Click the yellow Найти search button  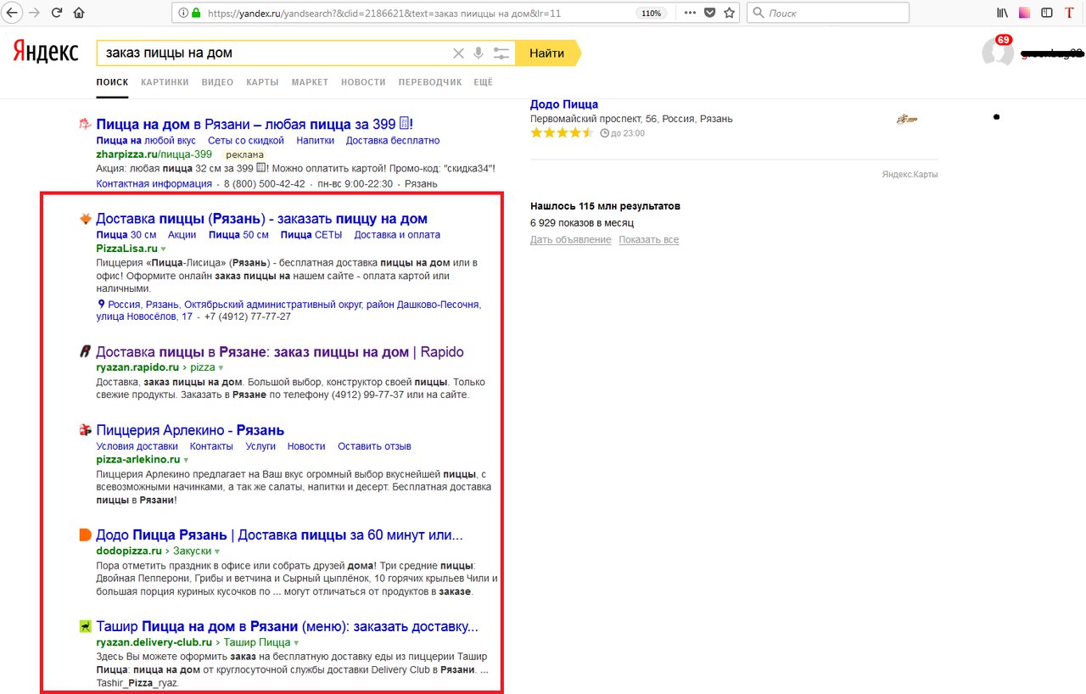[x=547, y=53]
